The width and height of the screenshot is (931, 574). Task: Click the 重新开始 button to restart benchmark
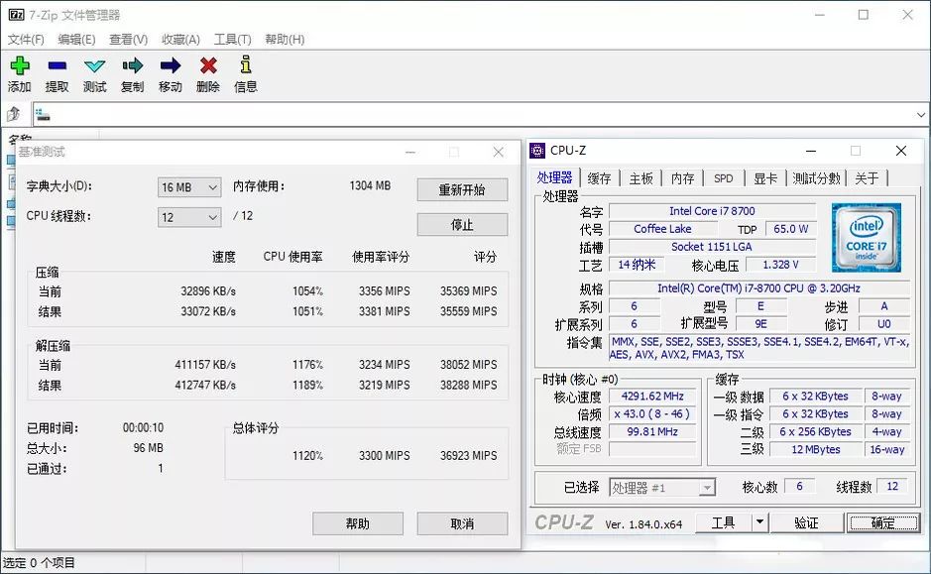pos(461,189)
